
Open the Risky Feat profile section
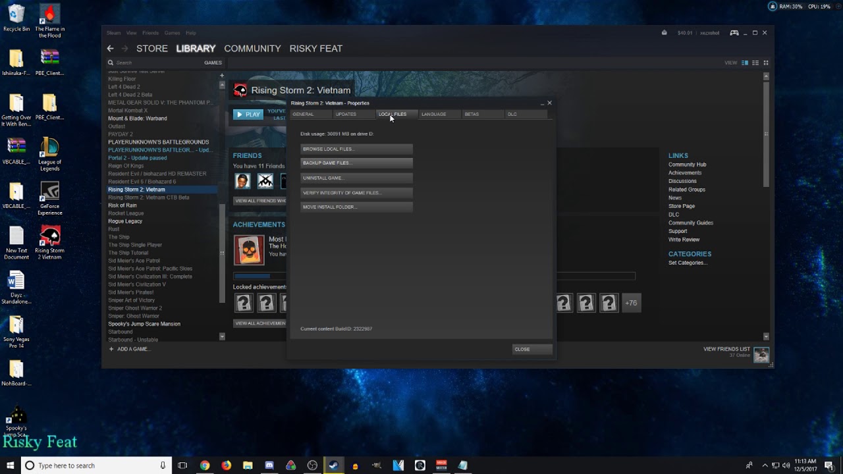[x=316, y=49]
